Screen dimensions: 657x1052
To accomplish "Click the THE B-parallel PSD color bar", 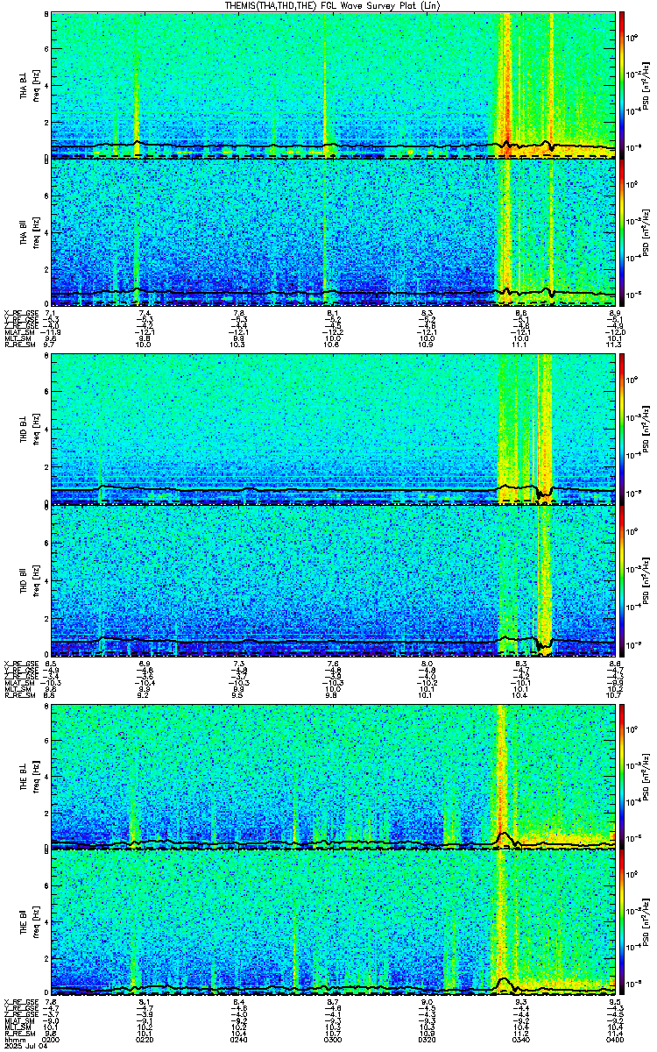I will (623, 924).
